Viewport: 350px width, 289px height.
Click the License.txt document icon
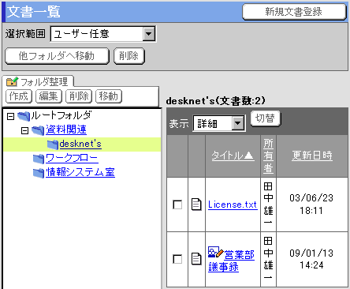coord(196,205)
